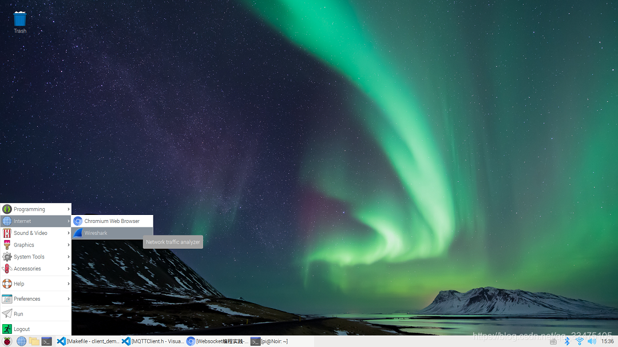Open the Raspberry Pi main menu

(7, 341)
